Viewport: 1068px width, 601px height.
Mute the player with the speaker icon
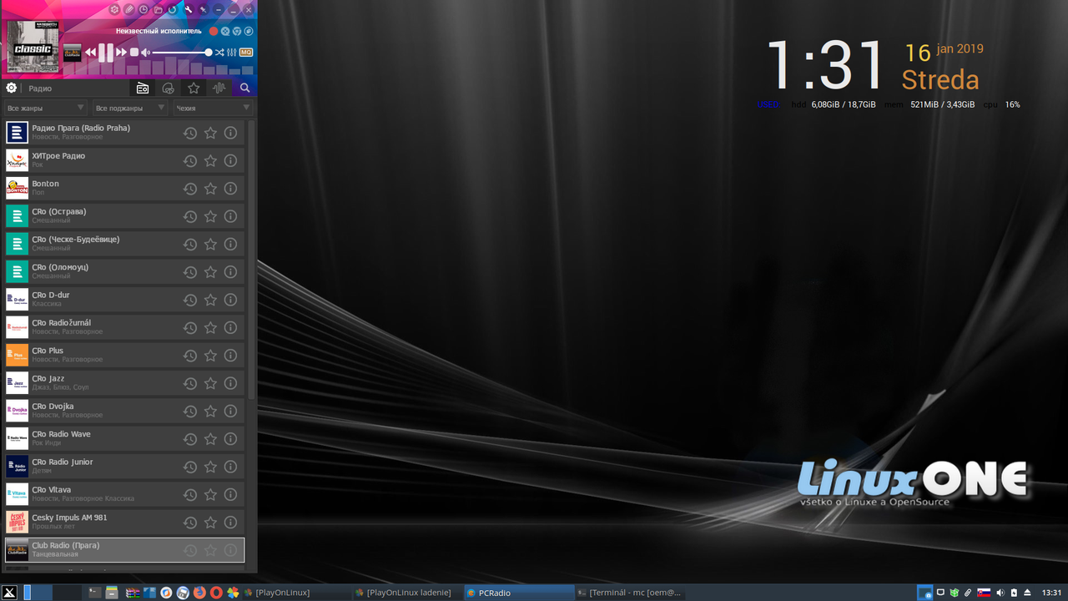point(145,53)
